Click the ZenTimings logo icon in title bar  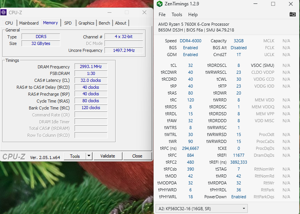[x=159, y=4]
